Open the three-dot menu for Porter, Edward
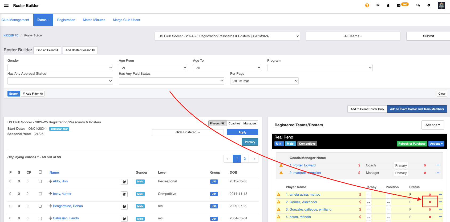Image resolution: width=450 pixels, height=222 pixels. click(x=438, y=165)
